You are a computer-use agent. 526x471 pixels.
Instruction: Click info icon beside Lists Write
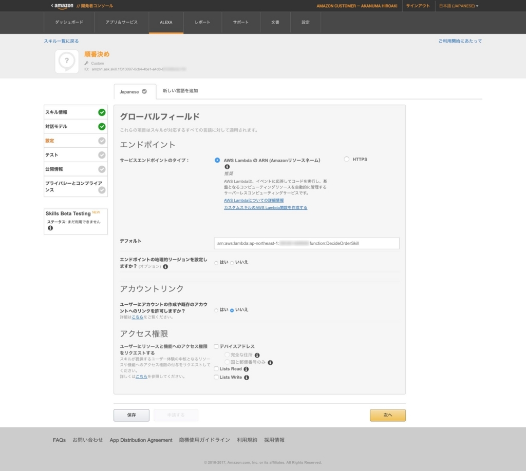(x=247, y=378)
